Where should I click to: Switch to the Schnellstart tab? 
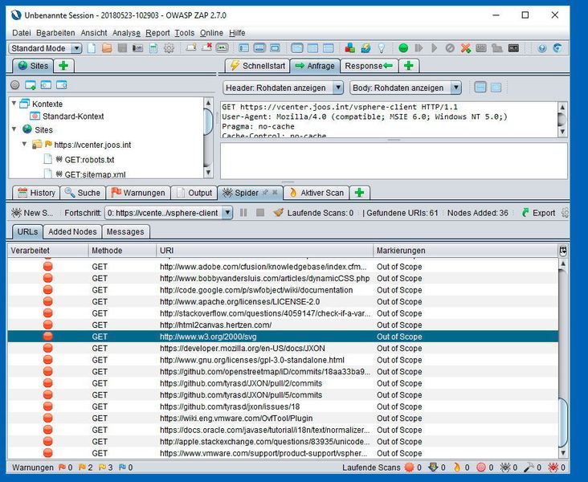coord(257,66)
